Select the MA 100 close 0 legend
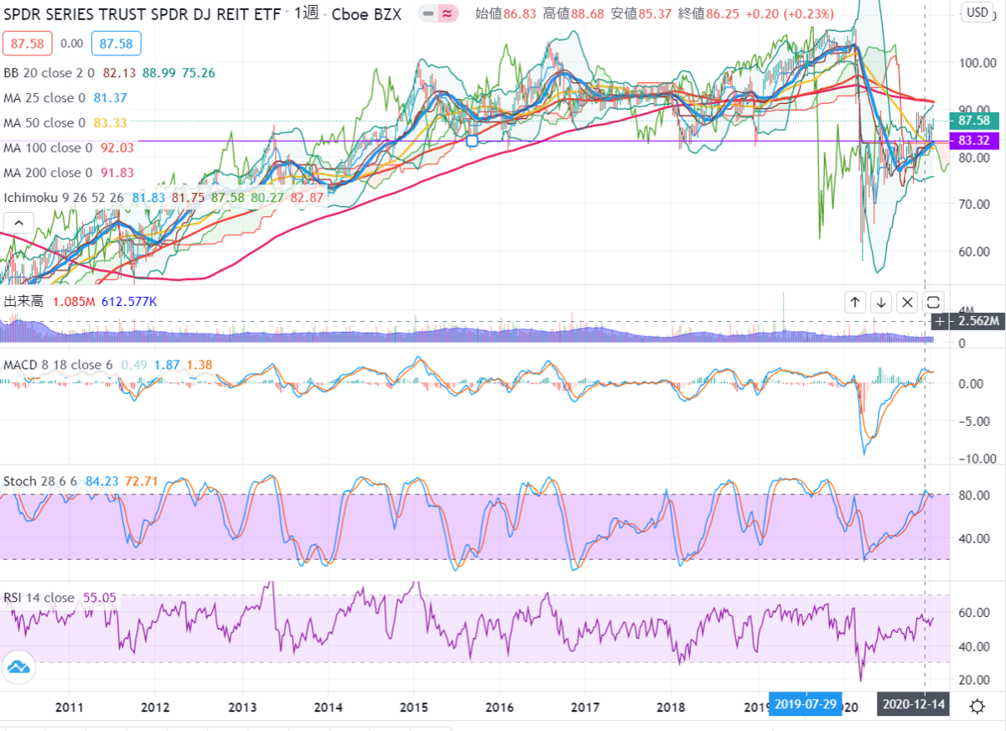1006x731 pixels. (x=48, y=148)
